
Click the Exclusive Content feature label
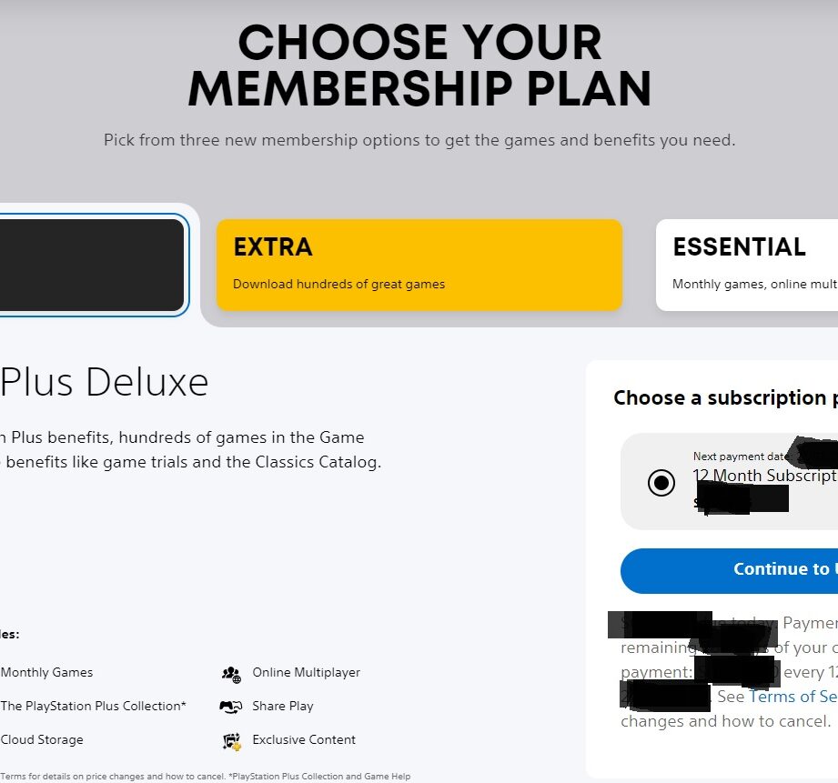[304, 739]
